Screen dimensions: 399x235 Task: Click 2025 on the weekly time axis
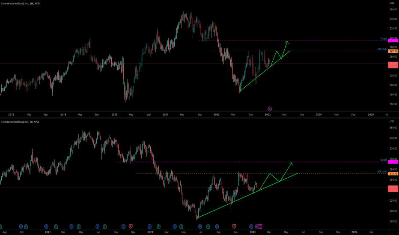tap(371, 115)
